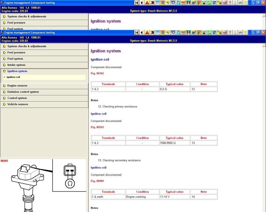Expand Fuel pressure section in back window
This screenshot has width=266, height=212.
45,23
